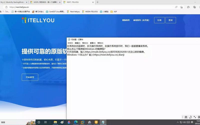
Task: Open Task View icon on taskbar
Action: click(x=45, y=122)
